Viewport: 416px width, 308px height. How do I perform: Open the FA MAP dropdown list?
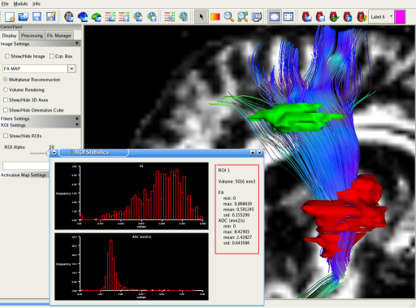[x=71, y=68]
